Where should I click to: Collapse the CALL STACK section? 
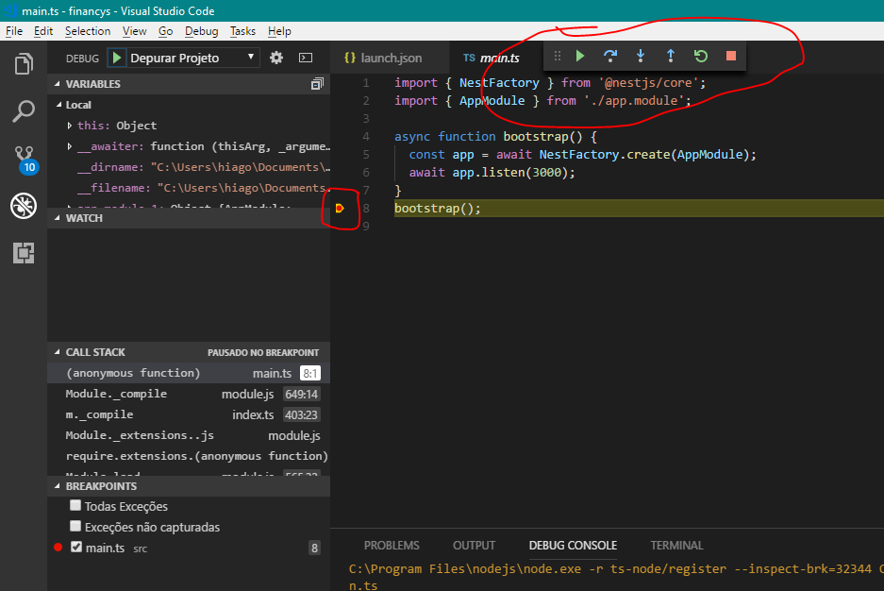[94, 352]
